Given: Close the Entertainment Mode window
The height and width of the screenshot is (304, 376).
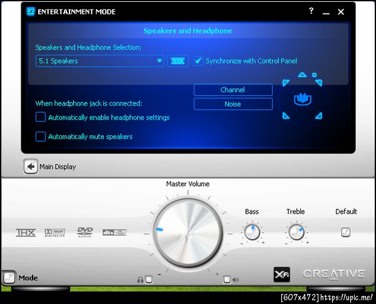Looking at the screenshot, I should (341, 12).
